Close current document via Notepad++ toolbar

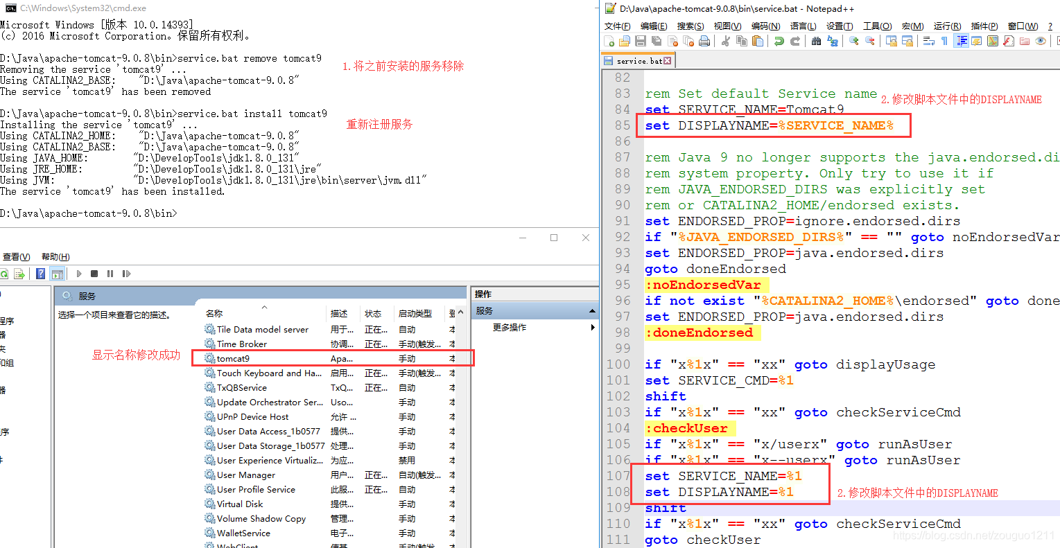[x=672, y=42]
